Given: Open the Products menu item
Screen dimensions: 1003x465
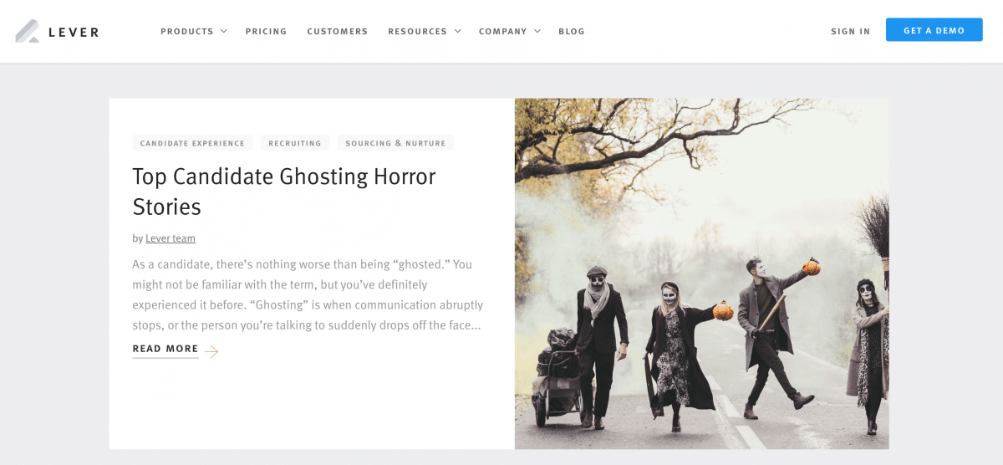Looking at the screenshot, I should (187, 32).
